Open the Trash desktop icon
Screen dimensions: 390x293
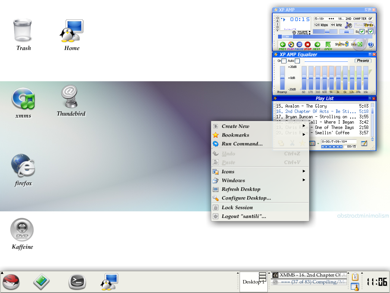(x=23, y=31)
